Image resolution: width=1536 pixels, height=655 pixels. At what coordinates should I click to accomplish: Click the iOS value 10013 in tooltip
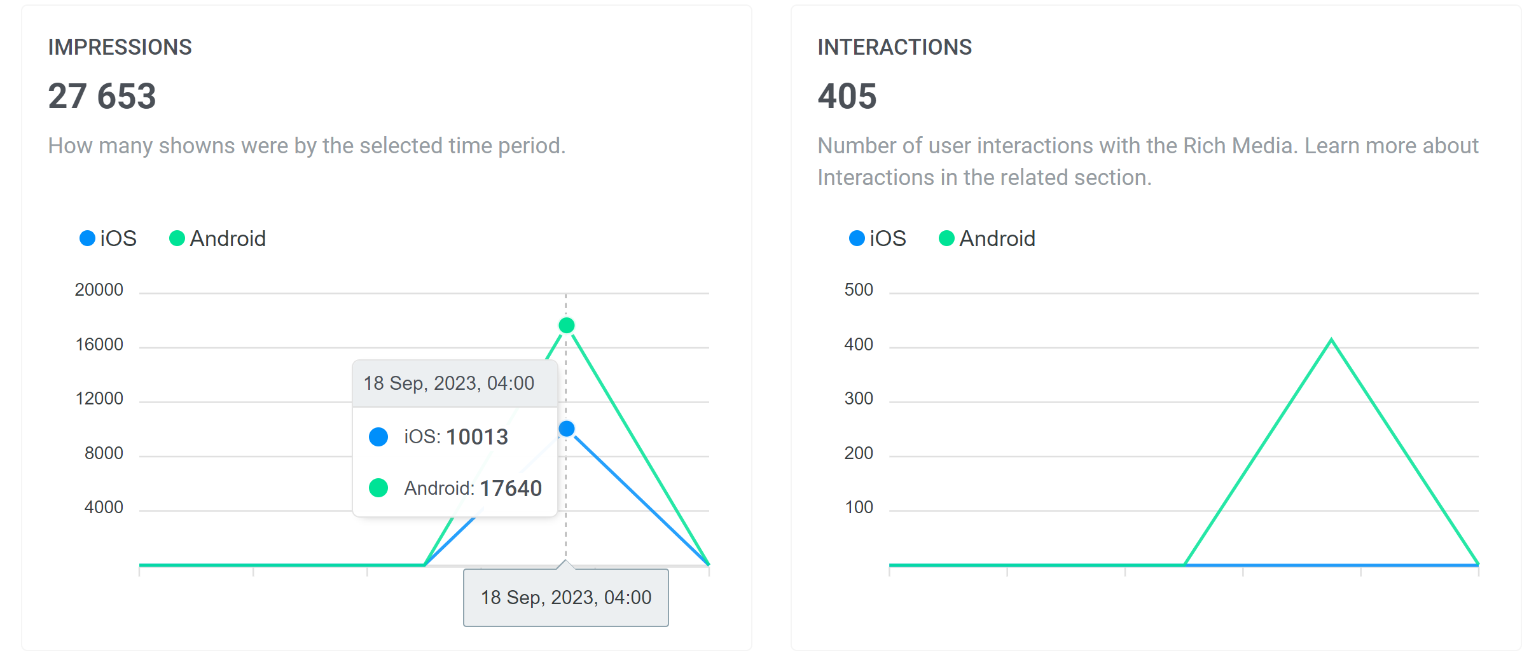coord(477,437)
